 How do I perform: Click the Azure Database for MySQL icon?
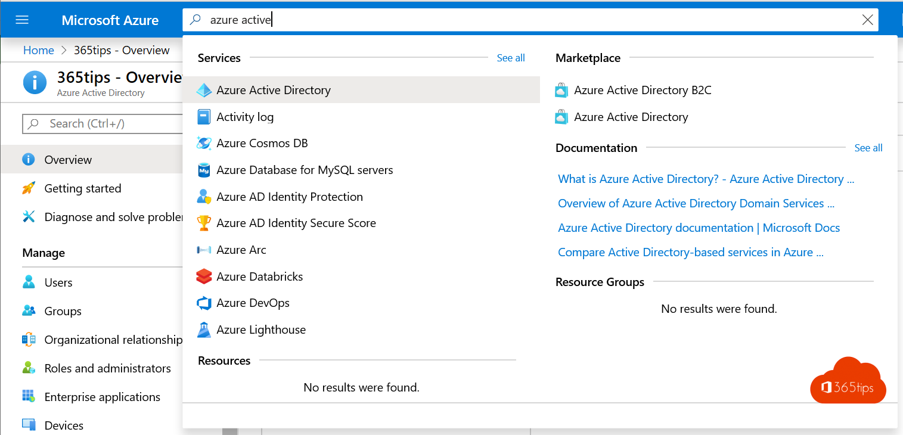(204, 170)
